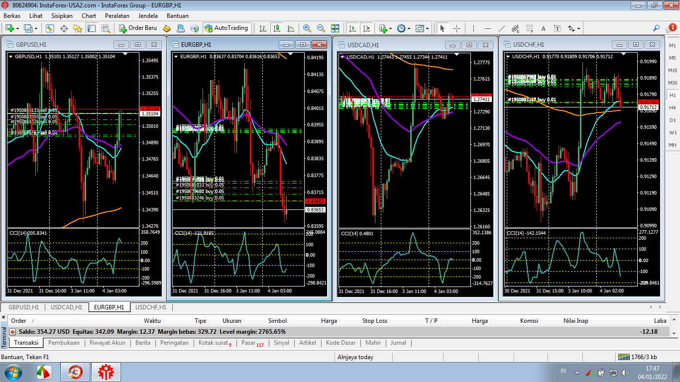The height and width of the screenshot is (382, 680).
Task: Open the Strategy Tester icon
Action: [x=105, y=28]
